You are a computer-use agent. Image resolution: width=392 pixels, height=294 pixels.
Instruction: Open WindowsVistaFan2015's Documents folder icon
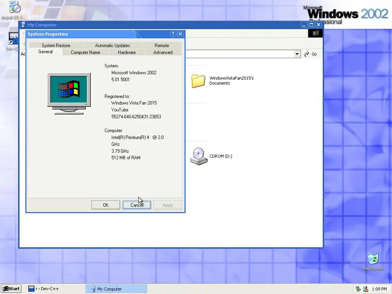point(198,81)
